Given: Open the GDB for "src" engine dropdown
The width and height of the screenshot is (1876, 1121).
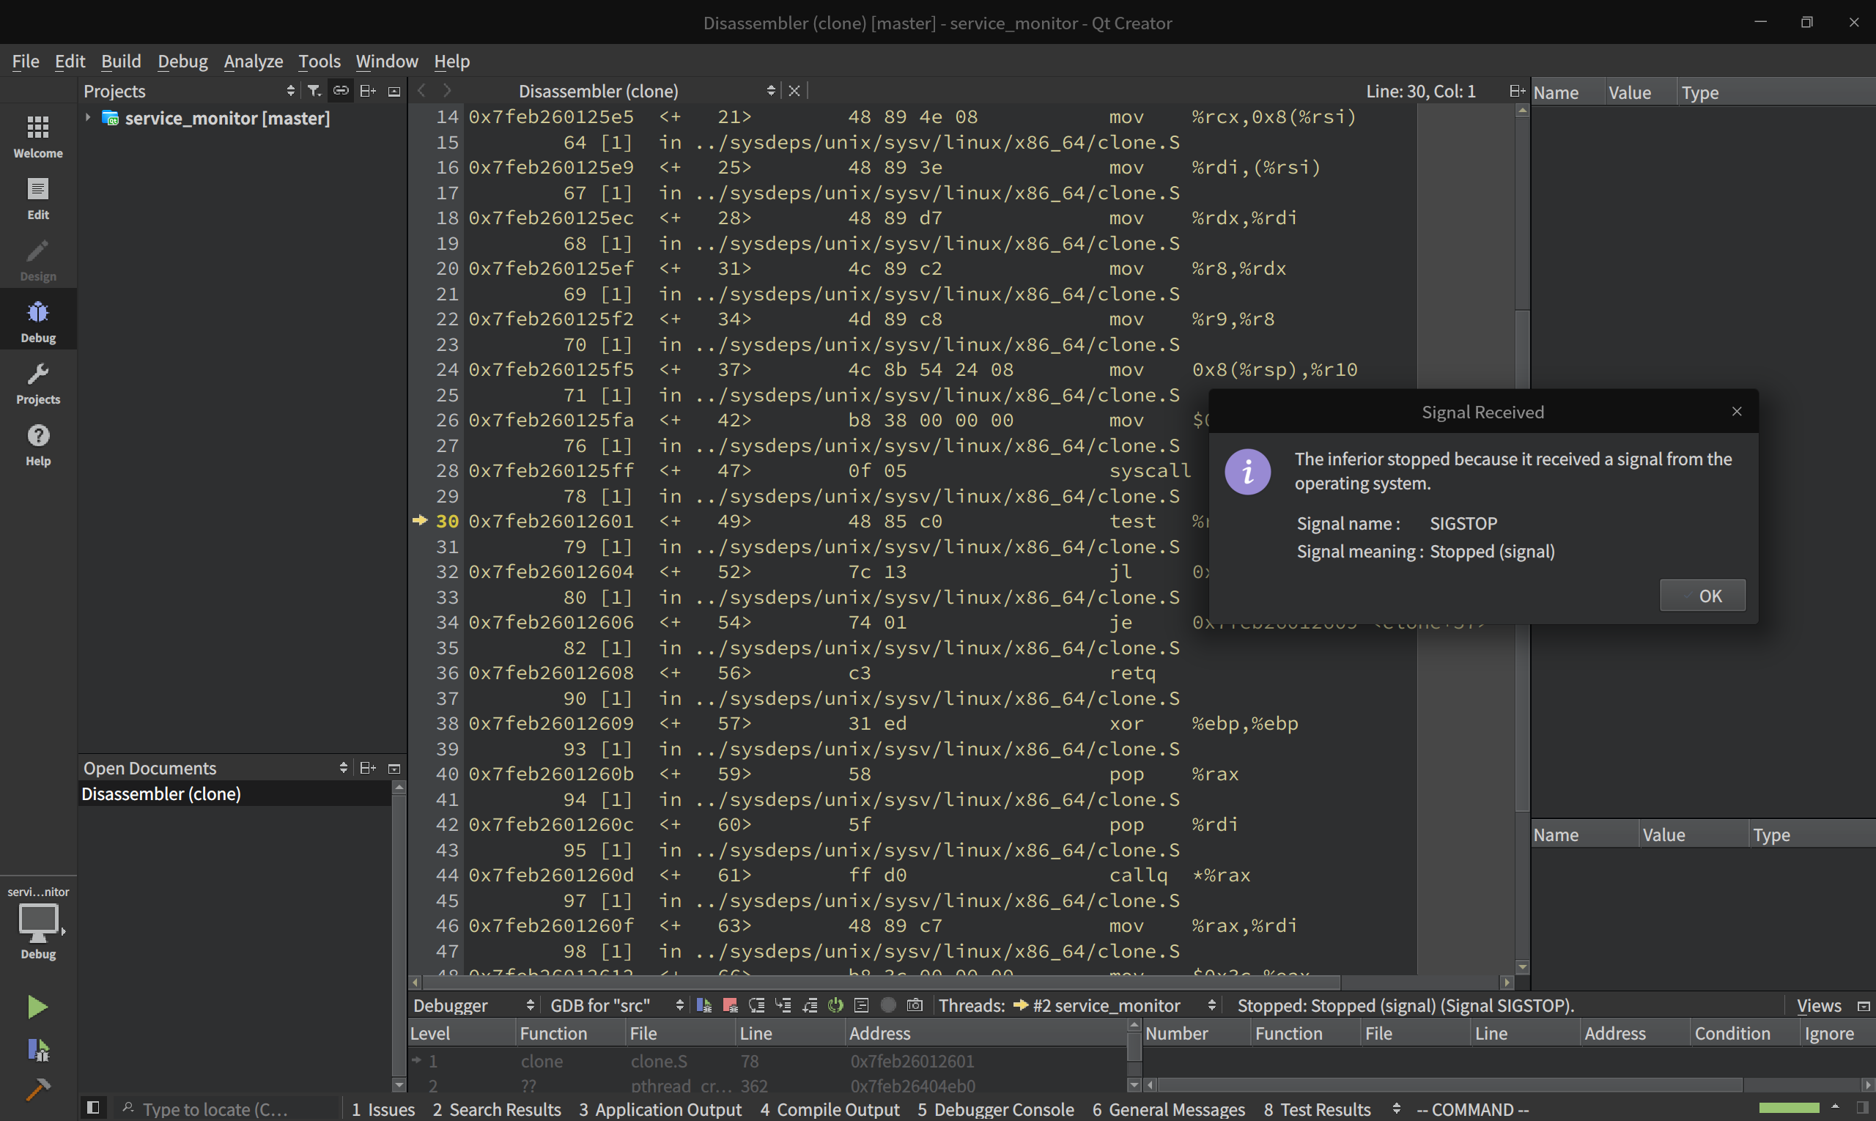Looking at the screenshot, I should (x=616, y=1005).
